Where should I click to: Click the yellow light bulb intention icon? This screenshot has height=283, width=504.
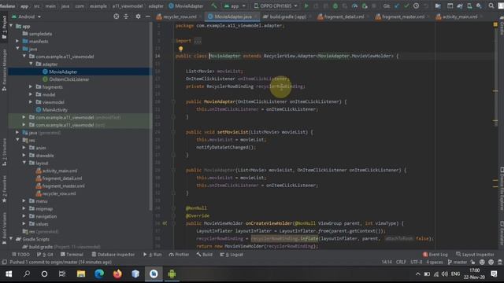(x=180, y=49)
